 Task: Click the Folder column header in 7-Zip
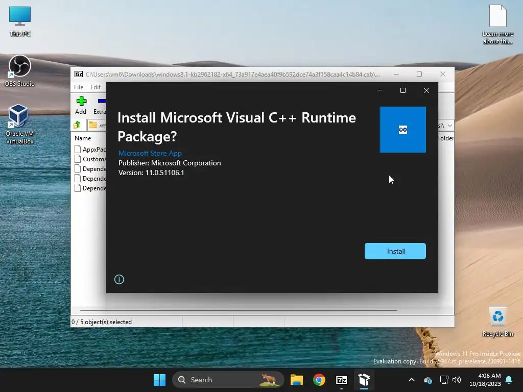(445, 138)
